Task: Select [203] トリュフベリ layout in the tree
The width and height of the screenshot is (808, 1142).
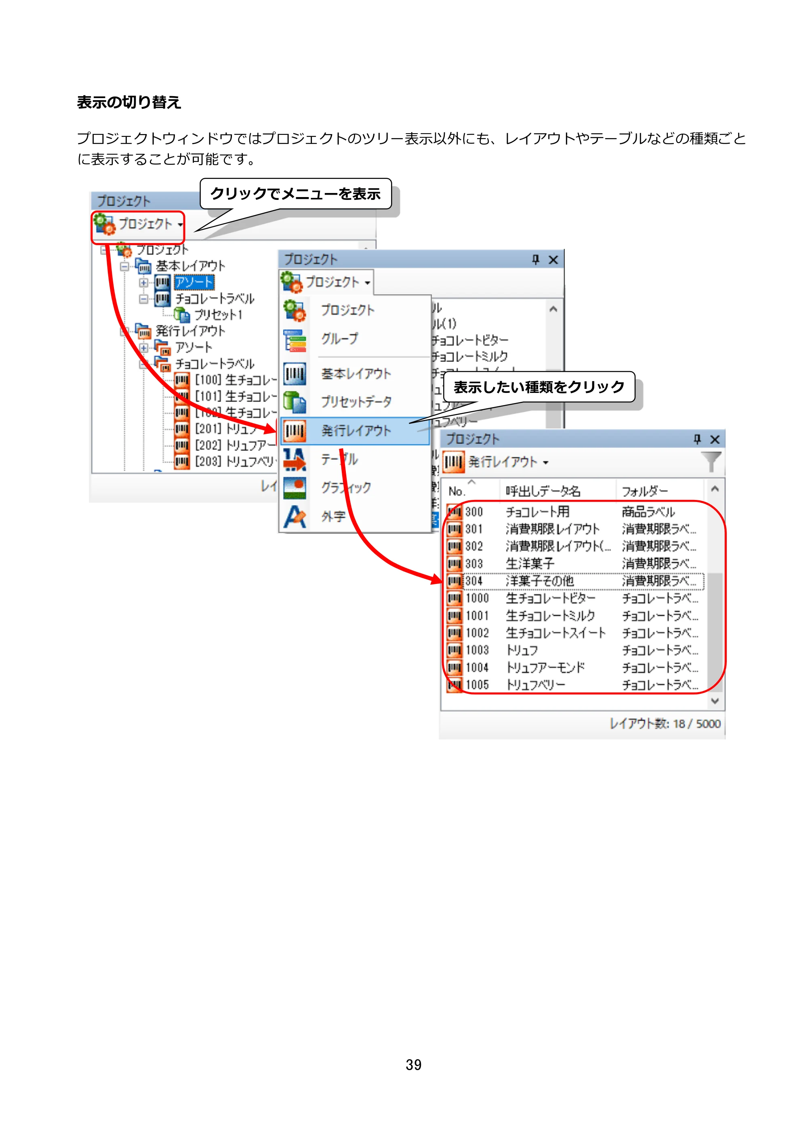Action: 236,462
